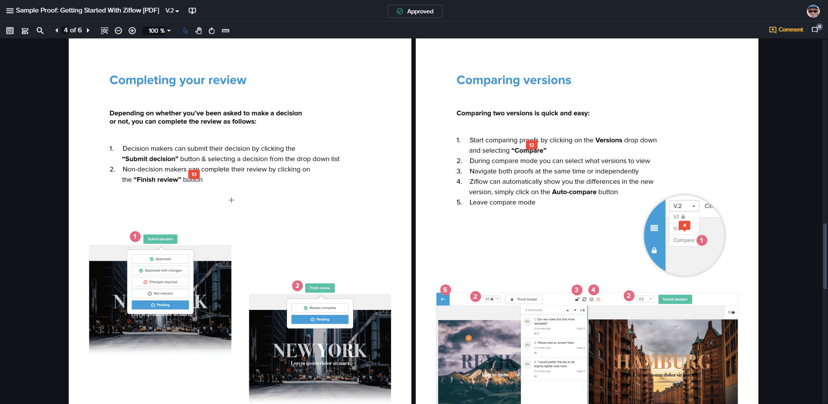This screenshot has height=404, width=828.
Task: Go to the previous page arrow
Action: (57, 31)
